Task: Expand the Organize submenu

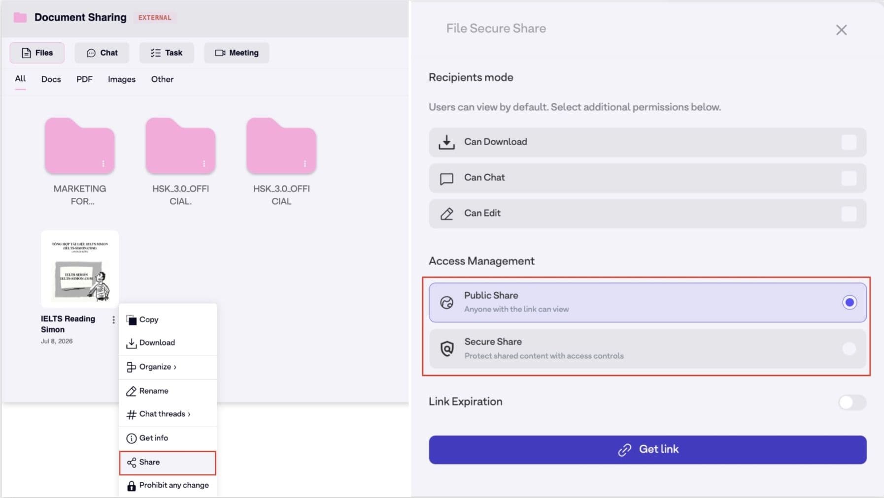Action: tap(168, 367)
